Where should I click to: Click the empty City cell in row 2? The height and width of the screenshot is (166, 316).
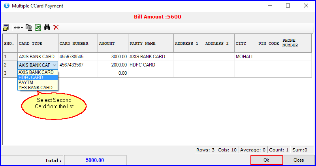(x=246, y=65)
